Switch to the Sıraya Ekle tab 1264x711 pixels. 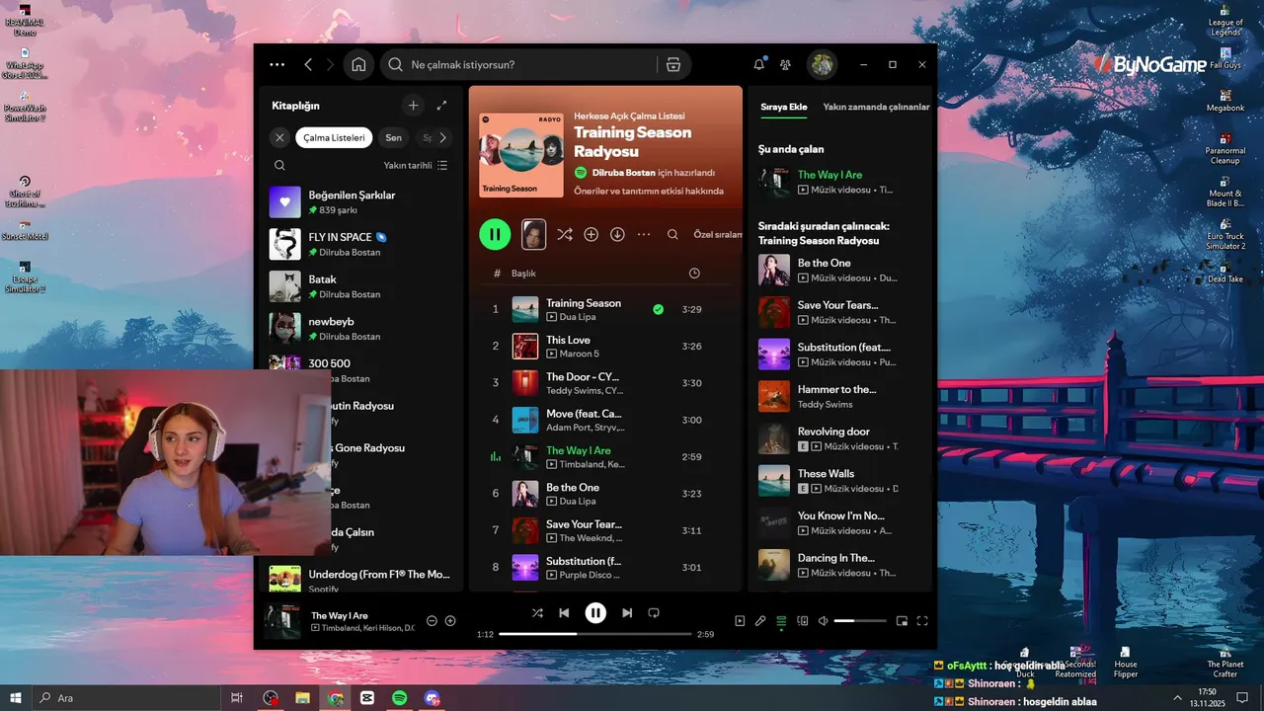click(784, 107)
